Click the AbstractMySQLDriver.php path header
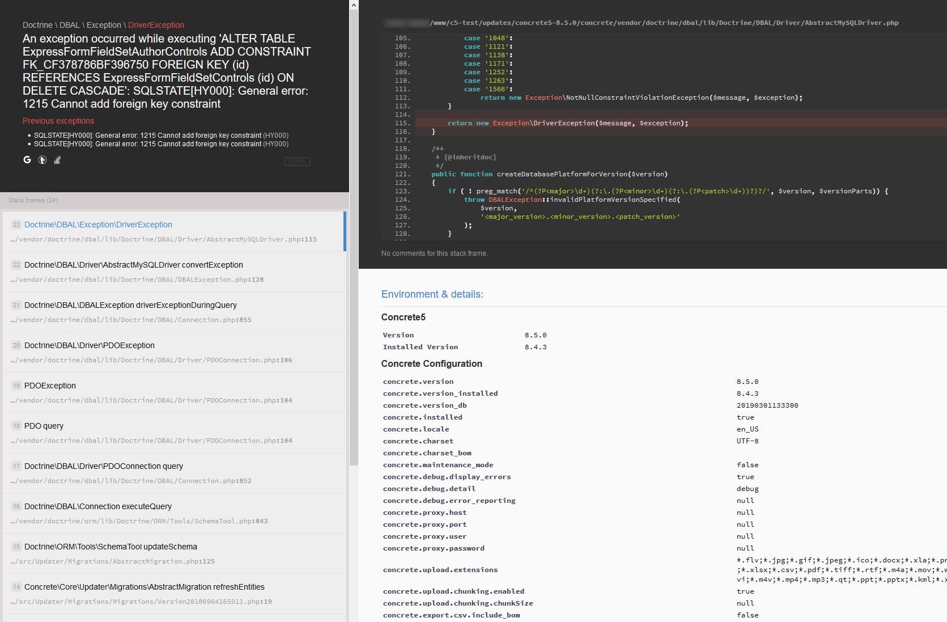This screenshot has height=622, width=947. click(640, 23)
